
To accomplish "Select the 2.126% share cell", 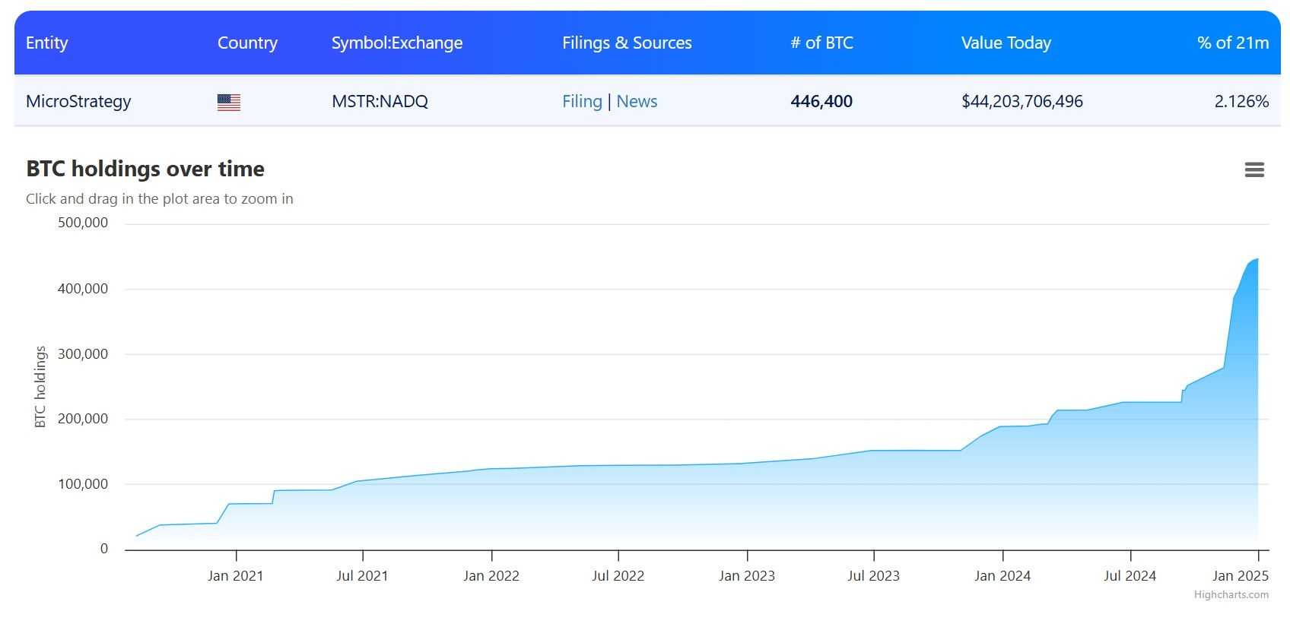I will [1241, 101].
